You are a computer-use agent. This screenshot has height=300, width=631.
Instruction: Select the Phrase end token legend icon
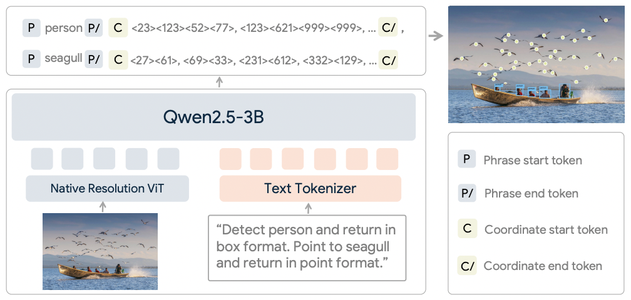(x=467, y=194)
